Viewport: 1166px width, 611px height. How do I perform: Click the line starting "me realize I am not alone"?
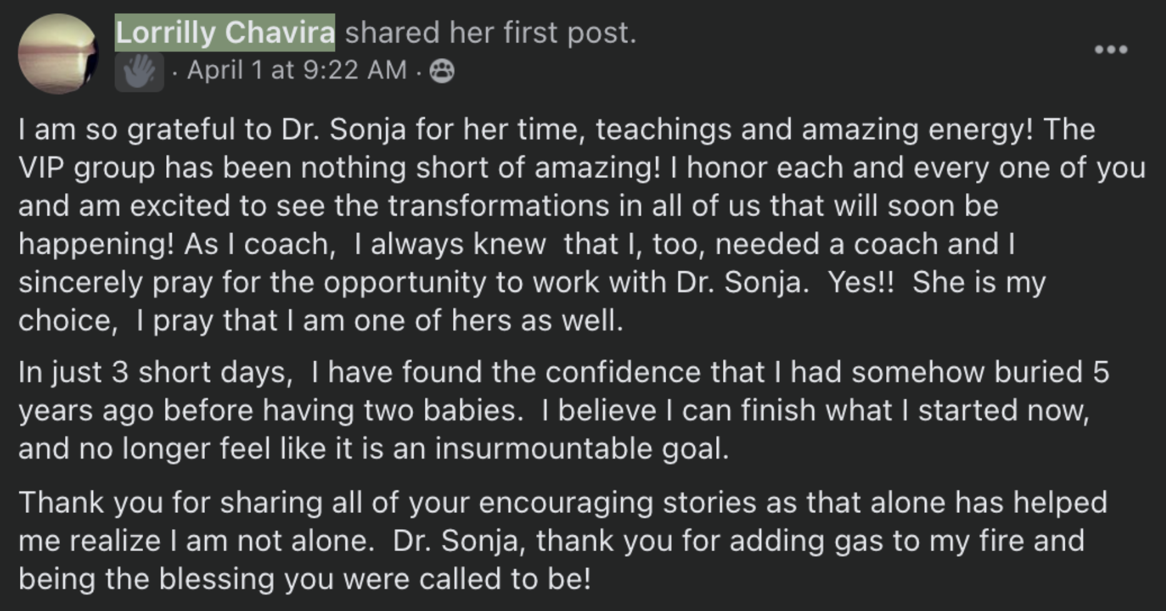[550, 541]
